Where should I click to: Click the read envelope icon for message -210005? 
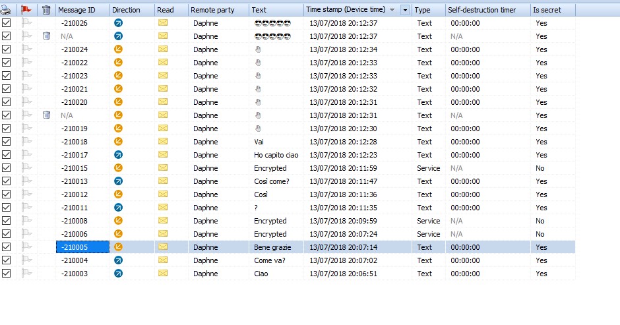click(163, 247)
